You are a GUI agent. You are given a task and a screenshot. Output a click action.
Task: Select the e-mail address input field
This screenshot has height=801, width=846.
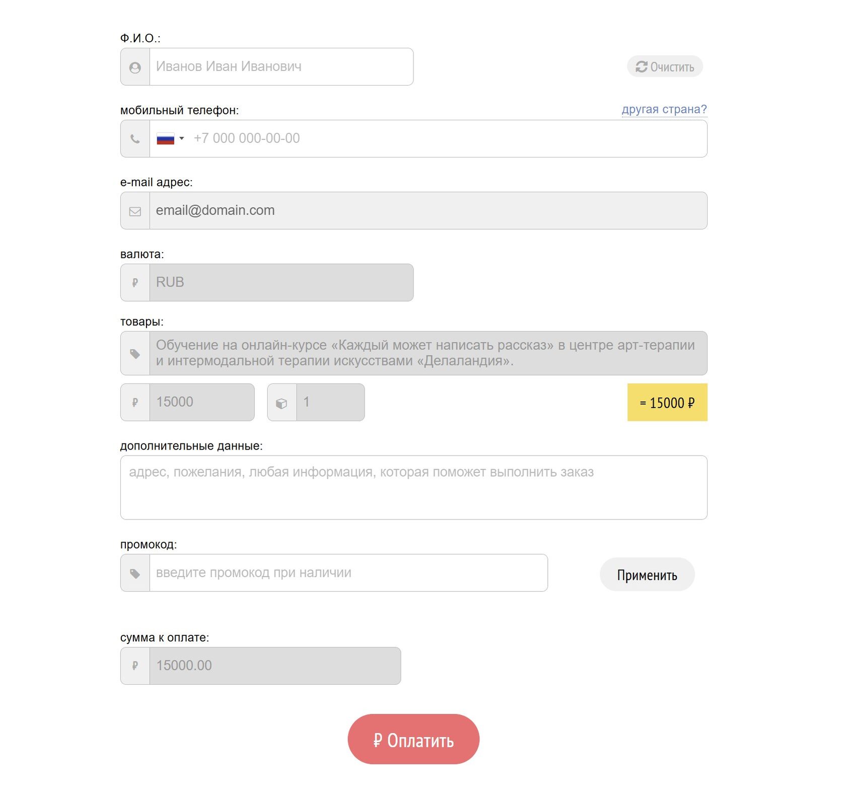tap(428, 210)
